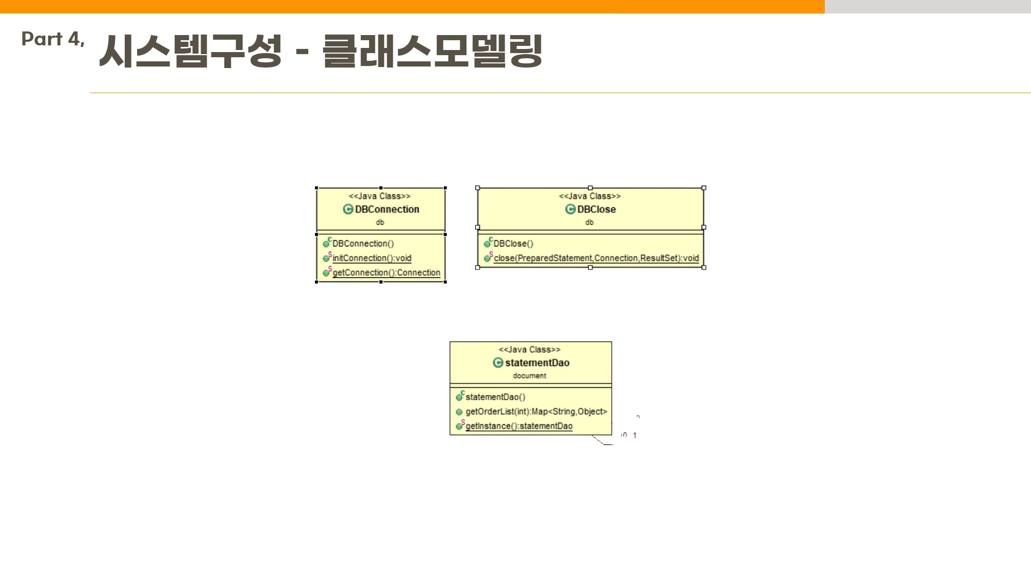1031x580 pixels.
Task: Click the green class icon beside DBConnection
Action: pyautogui.click(x=348, y=209)
